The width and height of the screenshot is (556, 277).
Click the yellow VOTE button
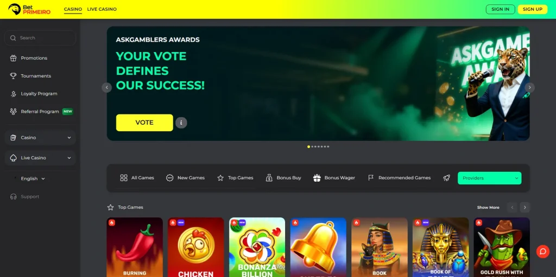pyautogui.click(x=144, y=123)
